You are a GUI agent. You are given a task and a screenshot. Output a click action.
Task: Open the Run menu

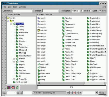(15, 7)
